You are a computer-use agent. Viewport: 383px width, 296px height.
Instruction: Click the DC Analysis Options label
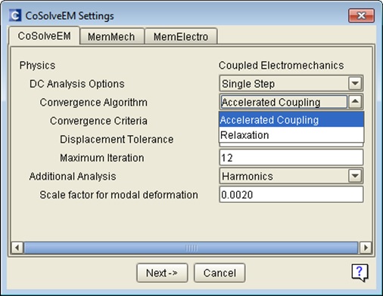[x=77, y=84]
